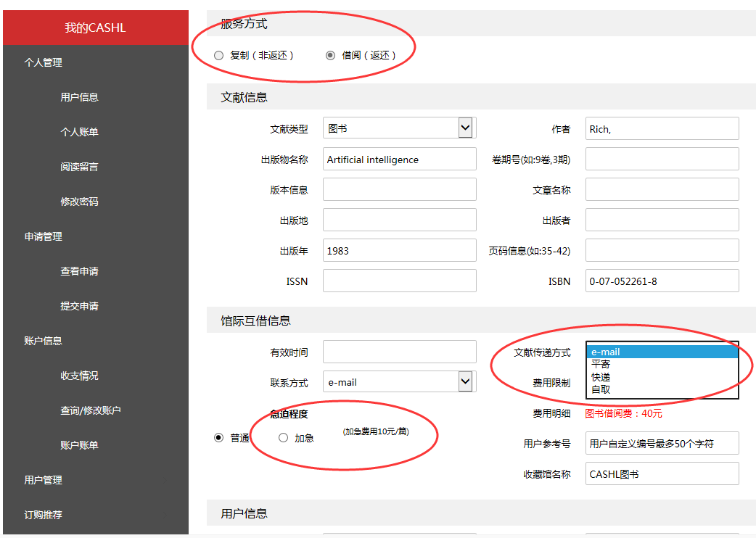Select the 复制（非返还）radio button
756x538 pixels.
pyautogui.click(x=219, y=55)
